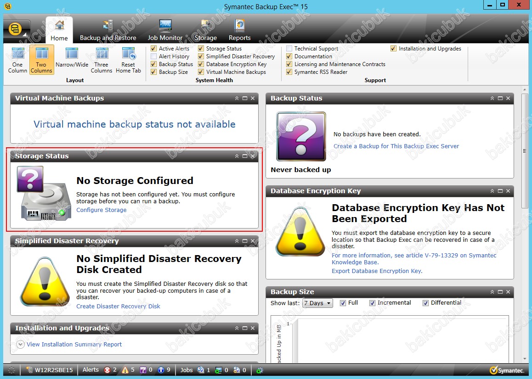The width and height of the screenshot is (532, 379).
Task: Open the V-79-13329 knowledge base article link
Action: 414,259
